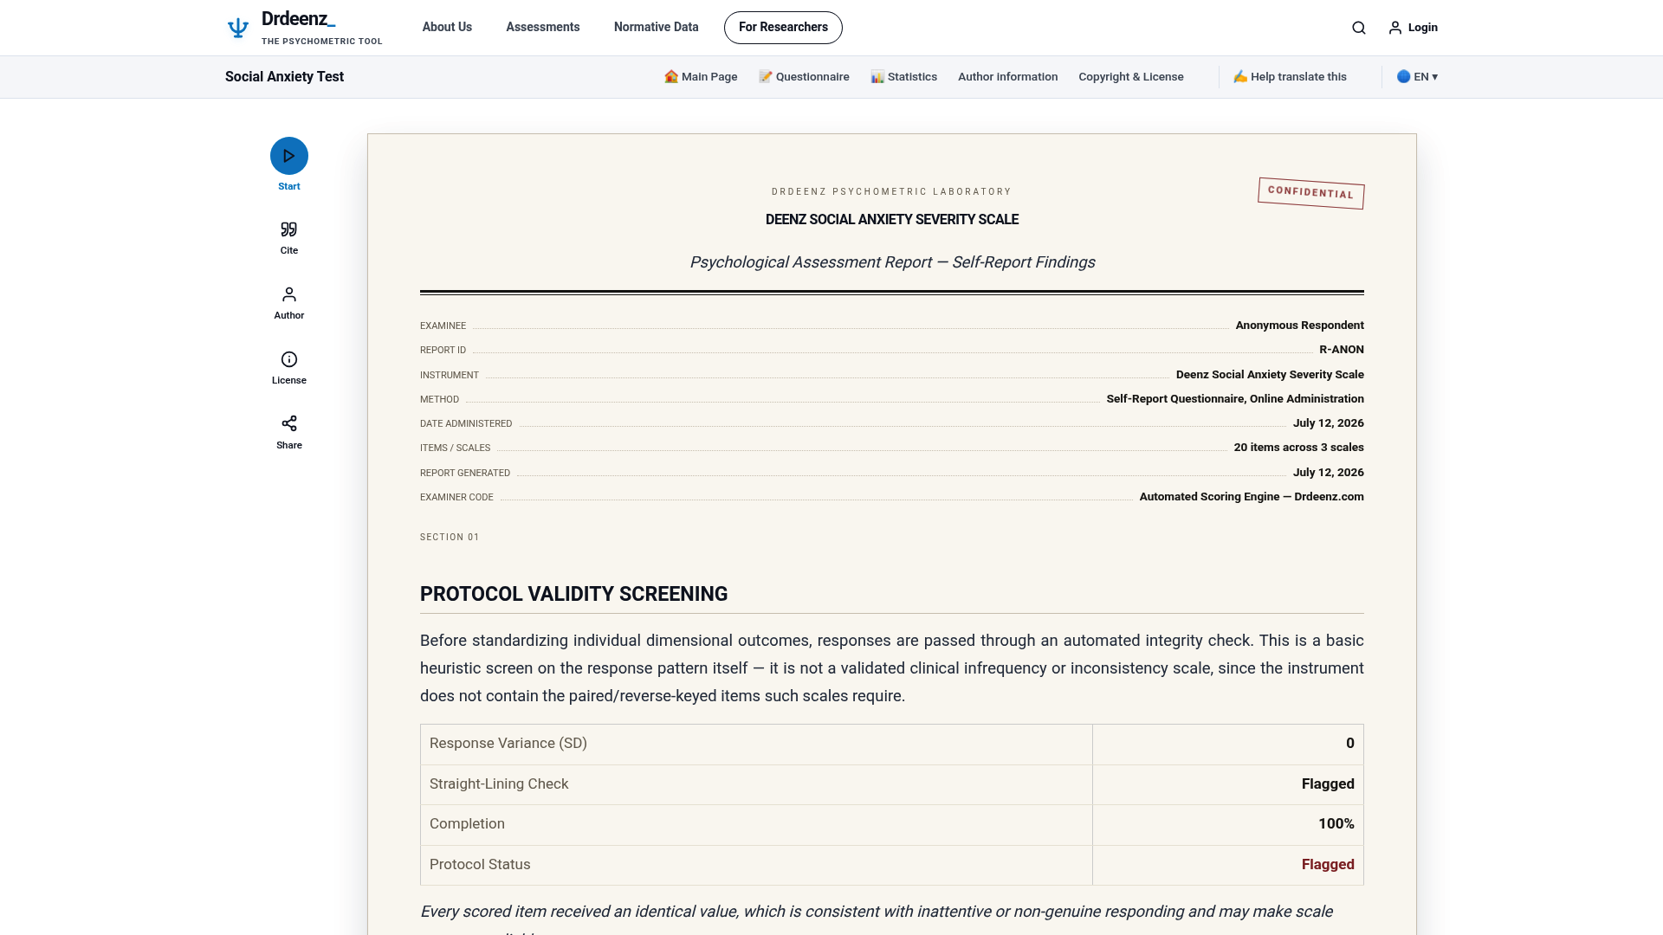Click the Cite quotation icon
The image size is (1663, 935).
(x=289, y=229)
